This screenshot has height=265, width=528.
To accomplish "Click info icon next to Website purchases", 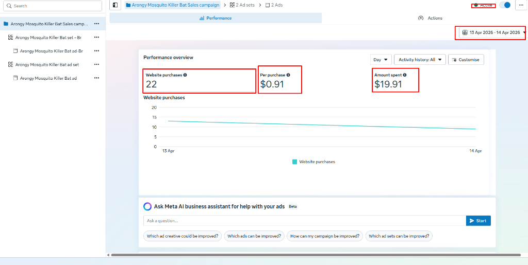I will (185, 75).
